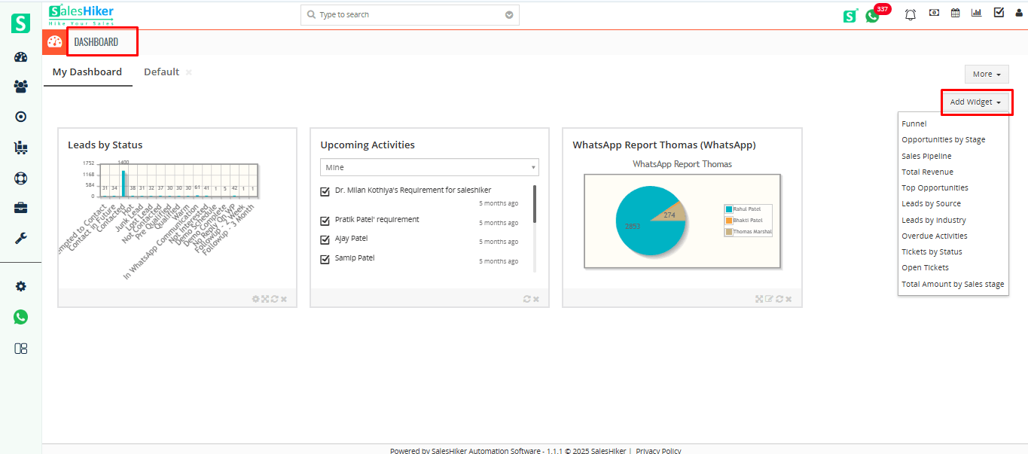Screen dimensions: 1028x454
Task: Open the WhatsApp icon in the left sidebar
Action: [x=20, y=317]
